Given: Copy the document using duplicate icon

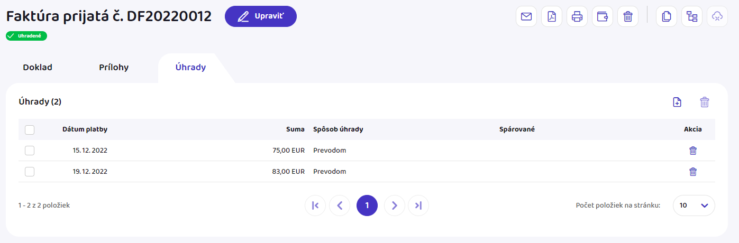Looking at the screenshot, I should [666, 16].
